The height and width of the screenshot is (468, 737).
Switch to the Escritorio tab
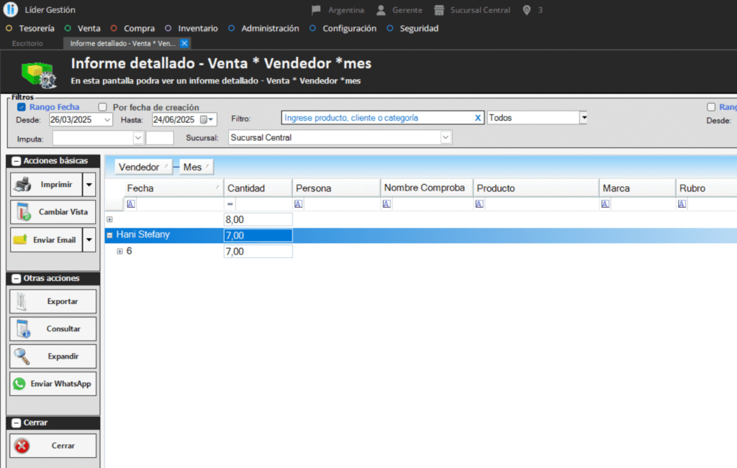point(27,44)
